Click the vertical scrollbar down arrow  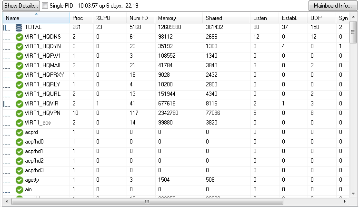point(353,193)
